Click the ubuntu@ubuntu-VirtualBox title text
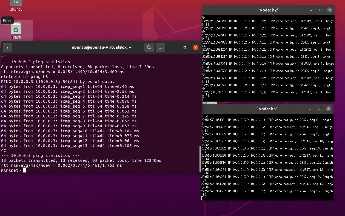 click(x=101, y=47)
